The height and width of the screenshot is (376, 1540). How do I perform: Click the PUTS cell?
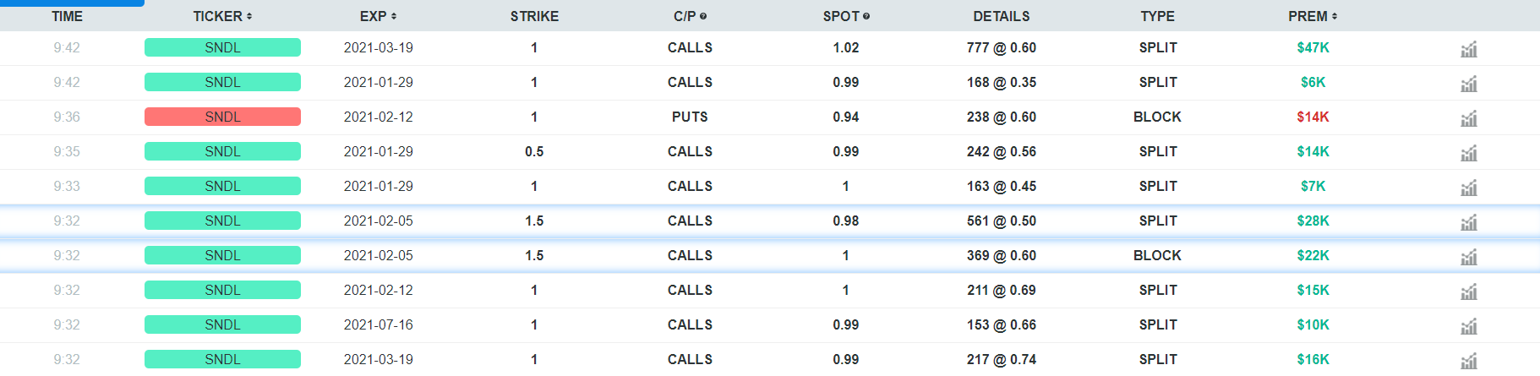[x=690, y=117]
